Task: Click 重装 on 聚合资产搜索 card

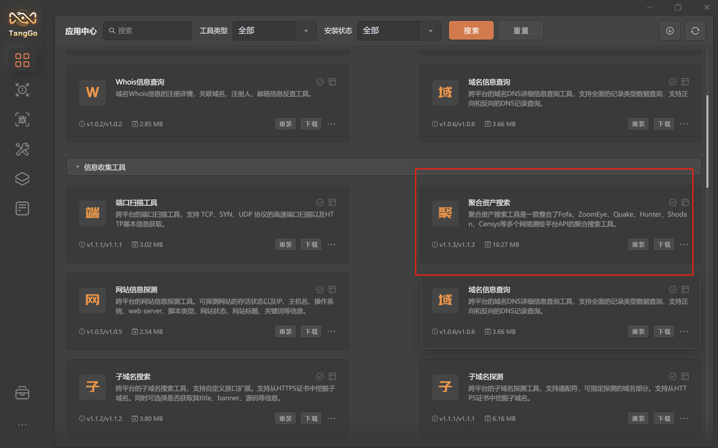Action: tap(638, 244)
